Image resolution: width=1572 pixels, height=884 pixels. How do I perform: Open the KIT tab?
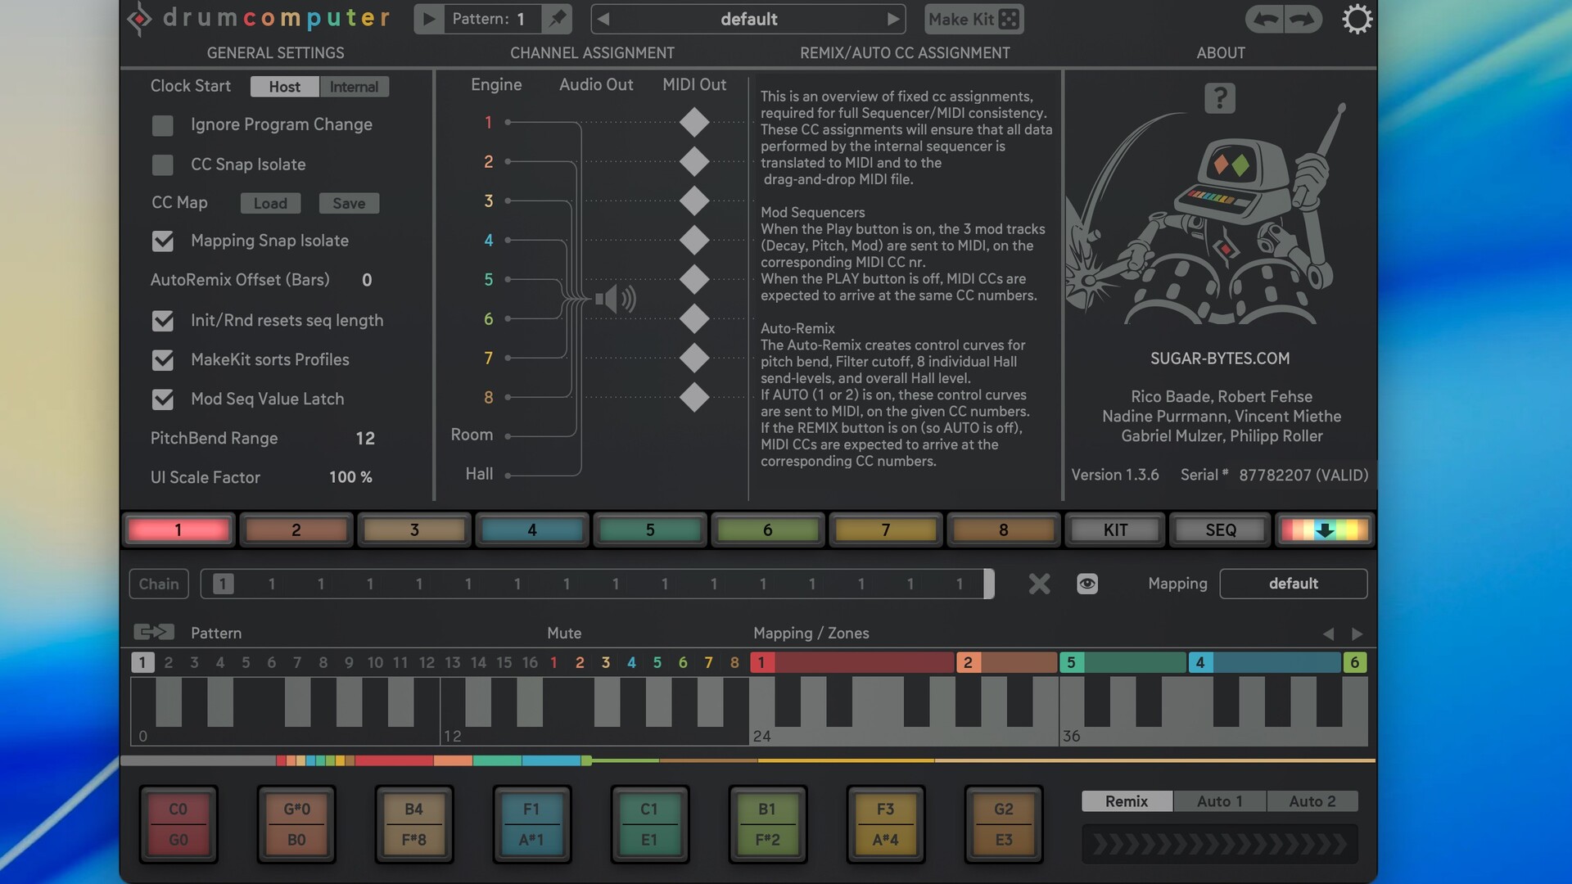[x=1115, y=530]
